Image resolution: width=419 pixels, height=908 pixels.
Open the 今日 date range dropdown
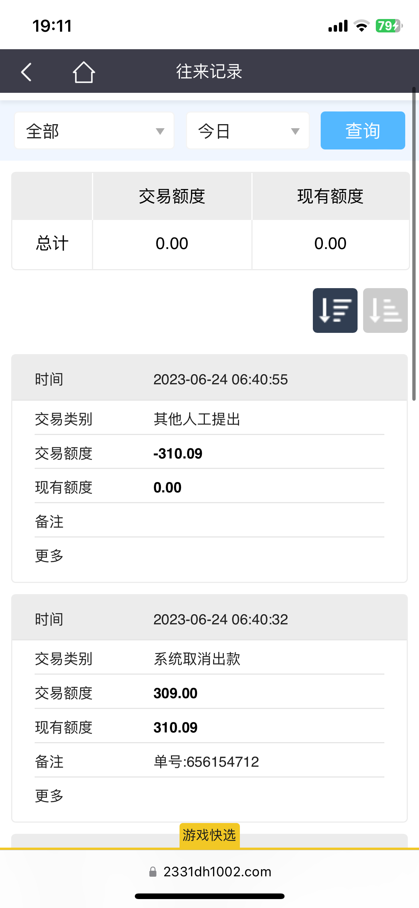[248, 131]
